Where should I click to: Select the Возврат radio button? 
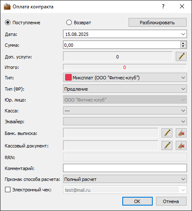tap(69, 23)
